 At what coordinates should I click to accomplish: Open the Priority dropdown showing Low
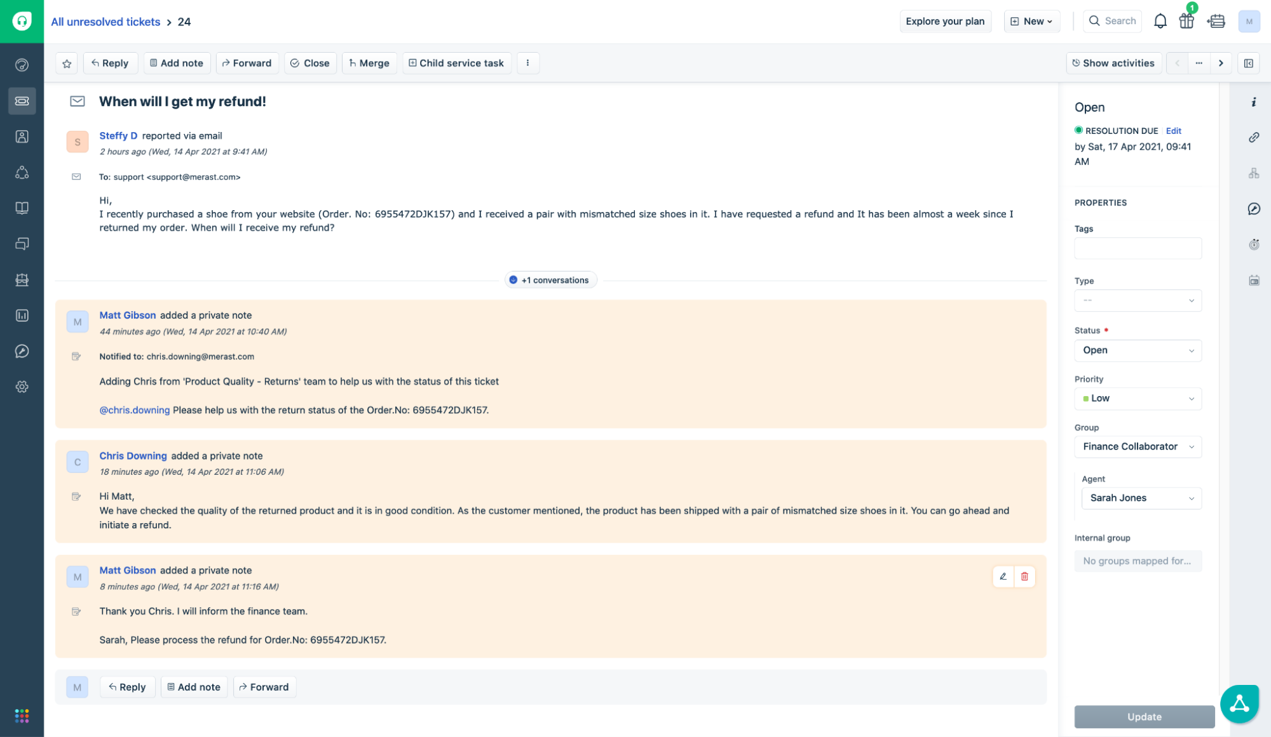tap(1138, 399)
